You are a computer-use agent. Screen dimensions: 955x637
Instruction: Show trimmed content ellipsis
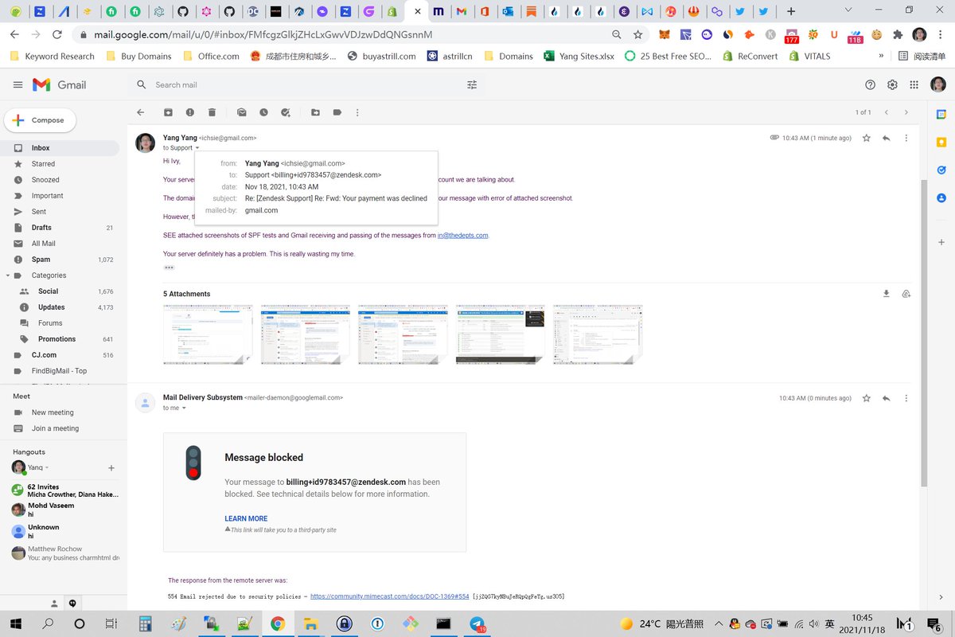tap(169, 268)
